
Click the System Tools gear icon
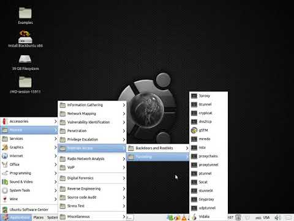click(x=5, y=190)
